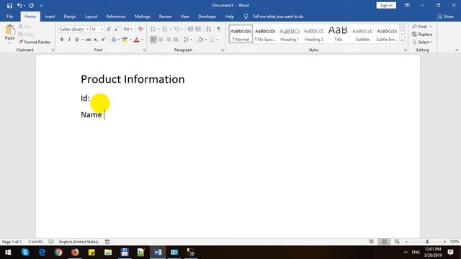Open Google Chrome from the taskbar
The height and width of the screenshot is (259, 461).
tap(58, 253)
